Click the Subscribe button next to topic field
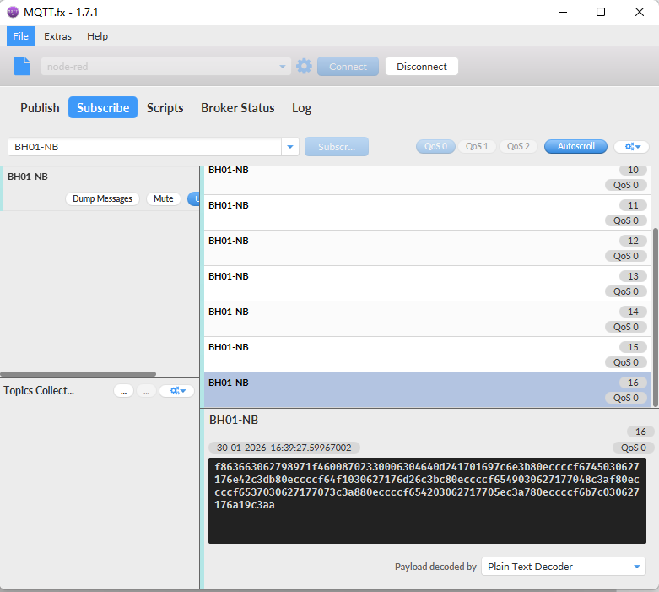Viewport: 659px width, 592px height. pos(336,146)
